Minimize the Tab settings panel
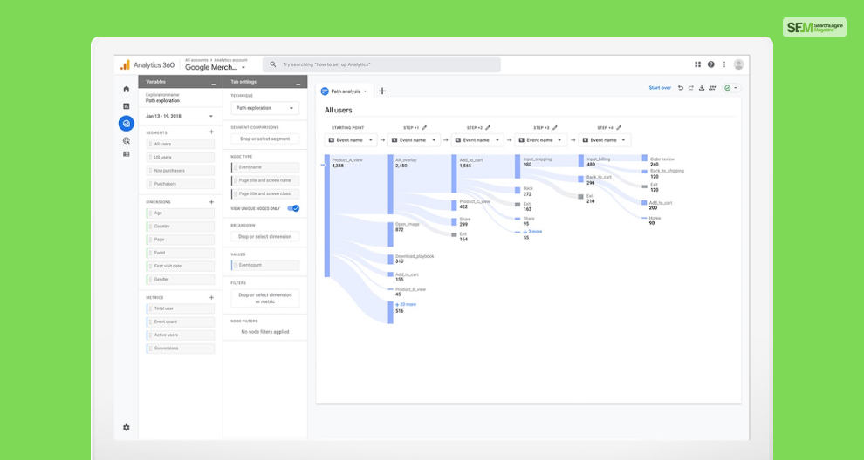 click(x=298, y=83)
